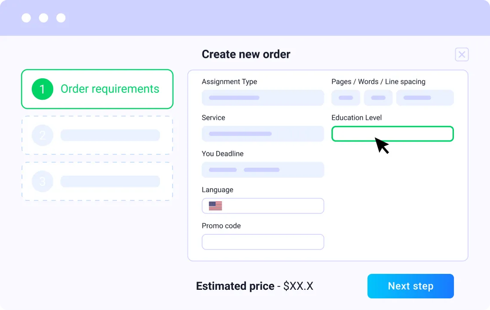The height and width of the screenshot is (310, 490).
Task: Click the Promo code input field
Action: 263,242
